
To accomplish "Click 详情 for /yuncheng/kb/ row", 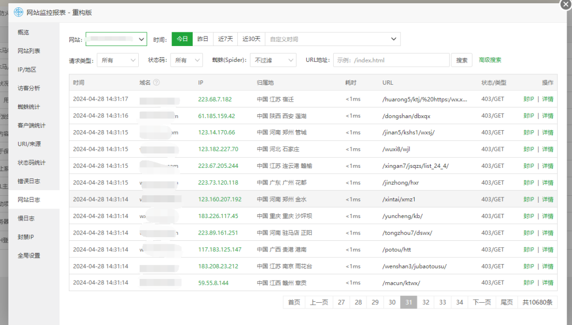I will (548, 216).
